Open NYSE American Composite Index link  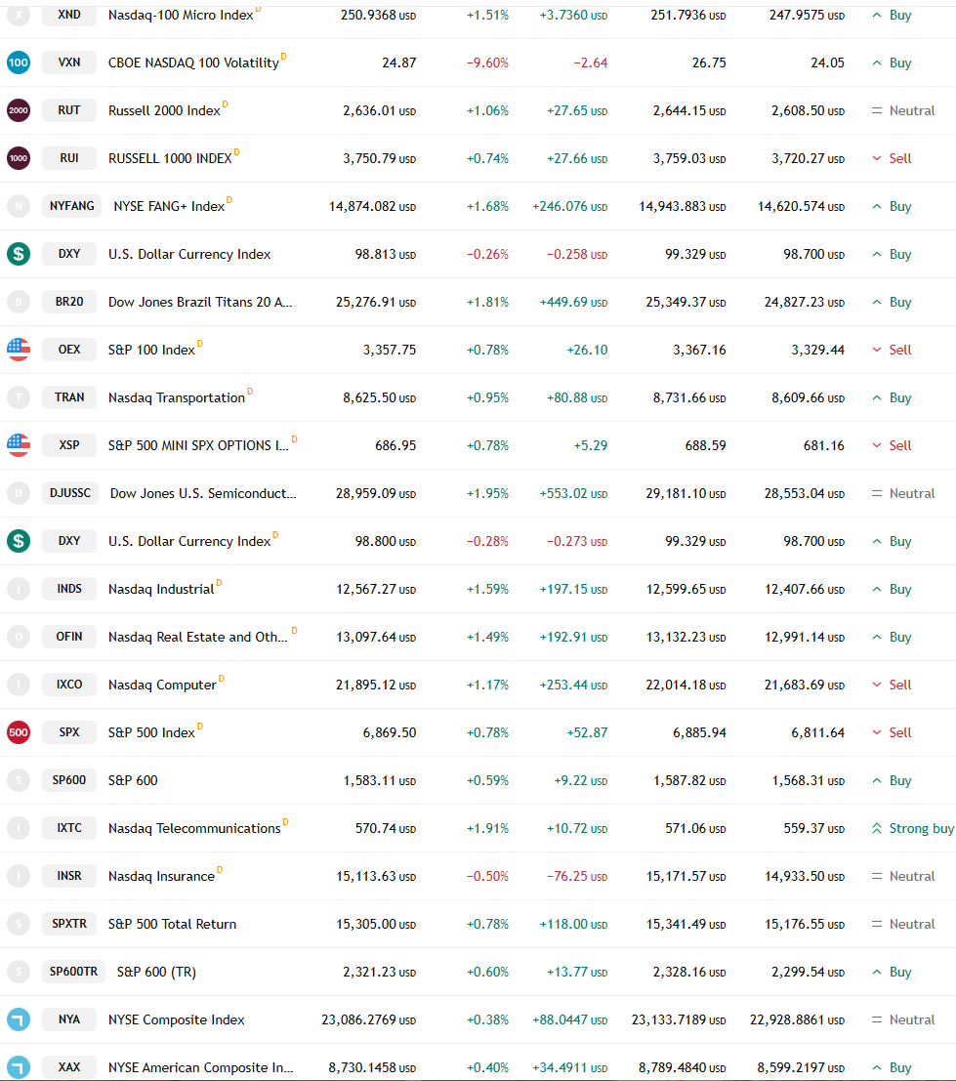(200, 1067)
